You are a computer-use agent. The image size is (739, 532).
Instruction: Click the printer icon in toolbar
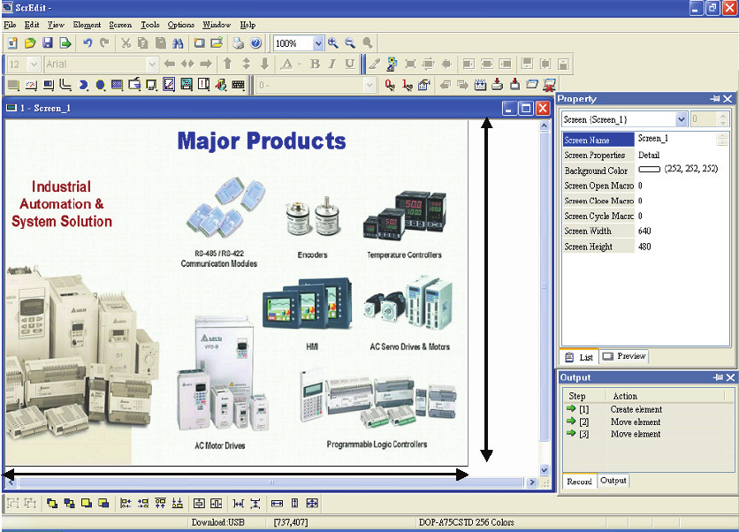click(238, 42)
